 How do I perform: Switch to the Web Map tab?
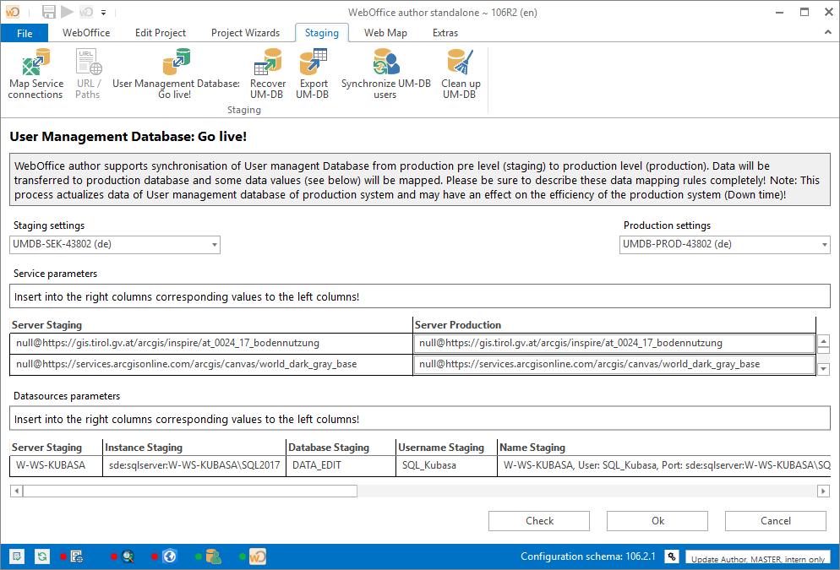385,33
